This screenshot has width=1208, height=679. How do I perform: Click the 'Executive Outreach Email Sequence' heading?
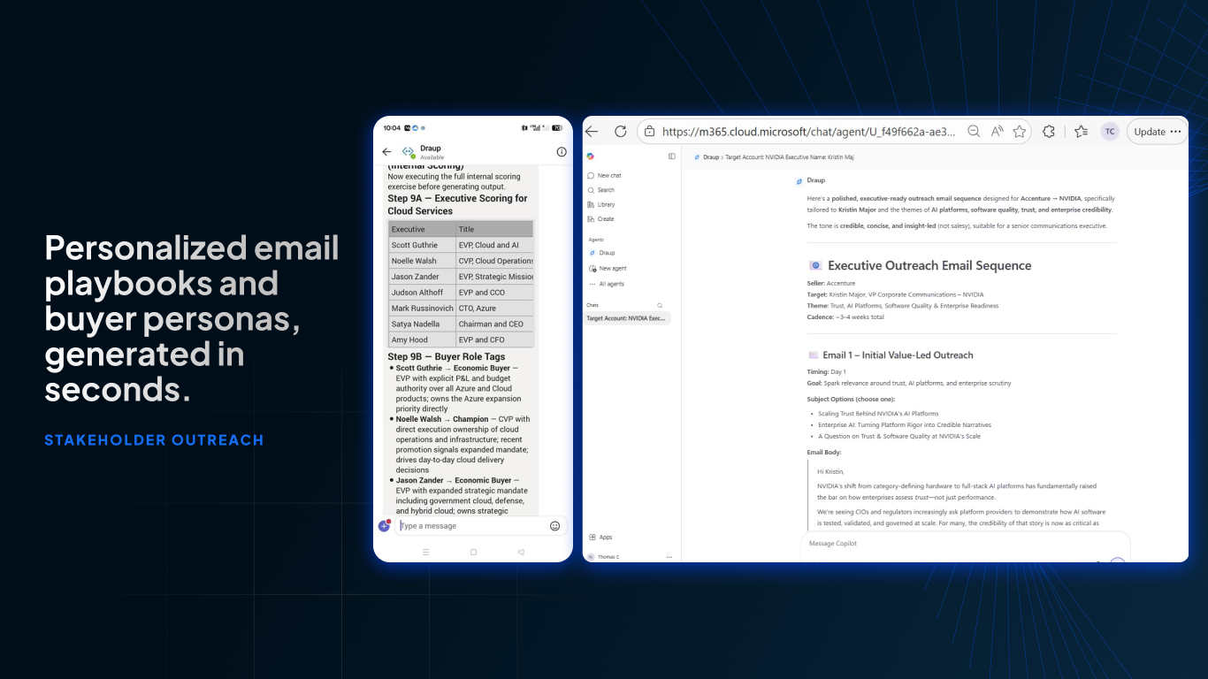(929, 265)
